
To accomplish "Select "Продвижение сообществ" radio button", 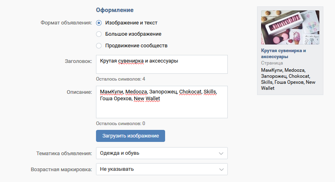I will coord(99,46).
